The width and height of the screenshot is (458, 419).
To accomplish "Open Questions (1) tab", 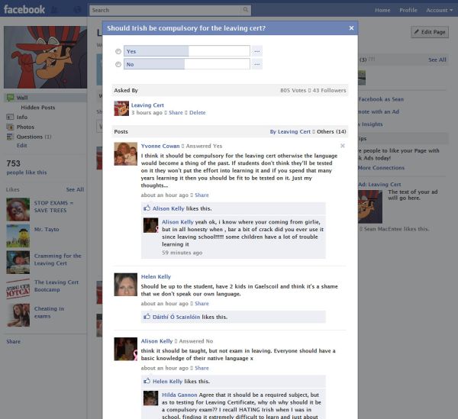I will coord(34,137).
